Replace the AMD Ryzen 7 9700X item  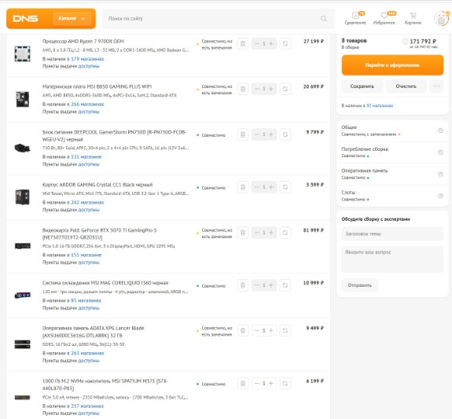pos(285,43)
